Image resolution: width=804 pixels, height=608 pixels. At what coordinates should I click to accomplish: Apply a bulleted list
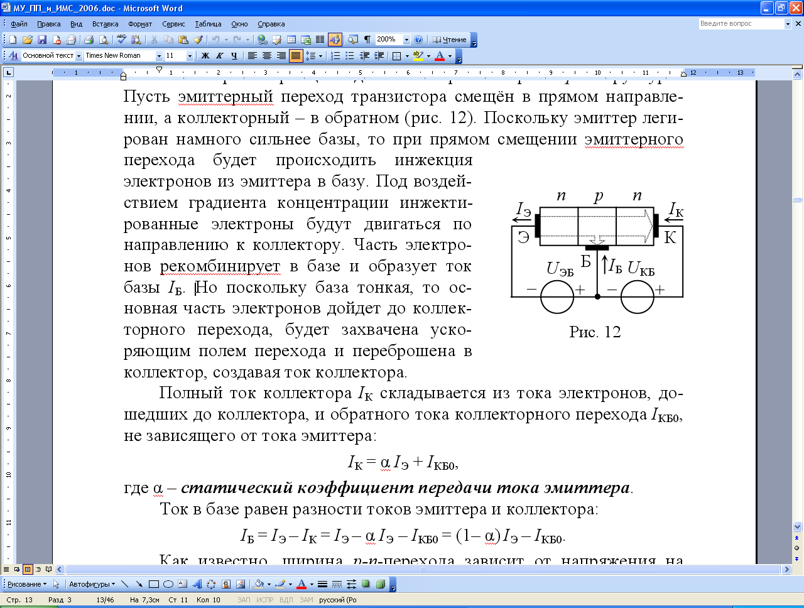pyautogui.click(x=350, y=56)
